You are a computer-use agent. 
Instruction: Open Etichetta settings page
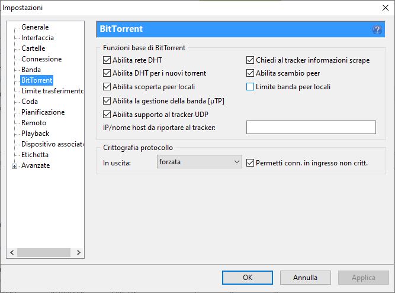point(35,155)
